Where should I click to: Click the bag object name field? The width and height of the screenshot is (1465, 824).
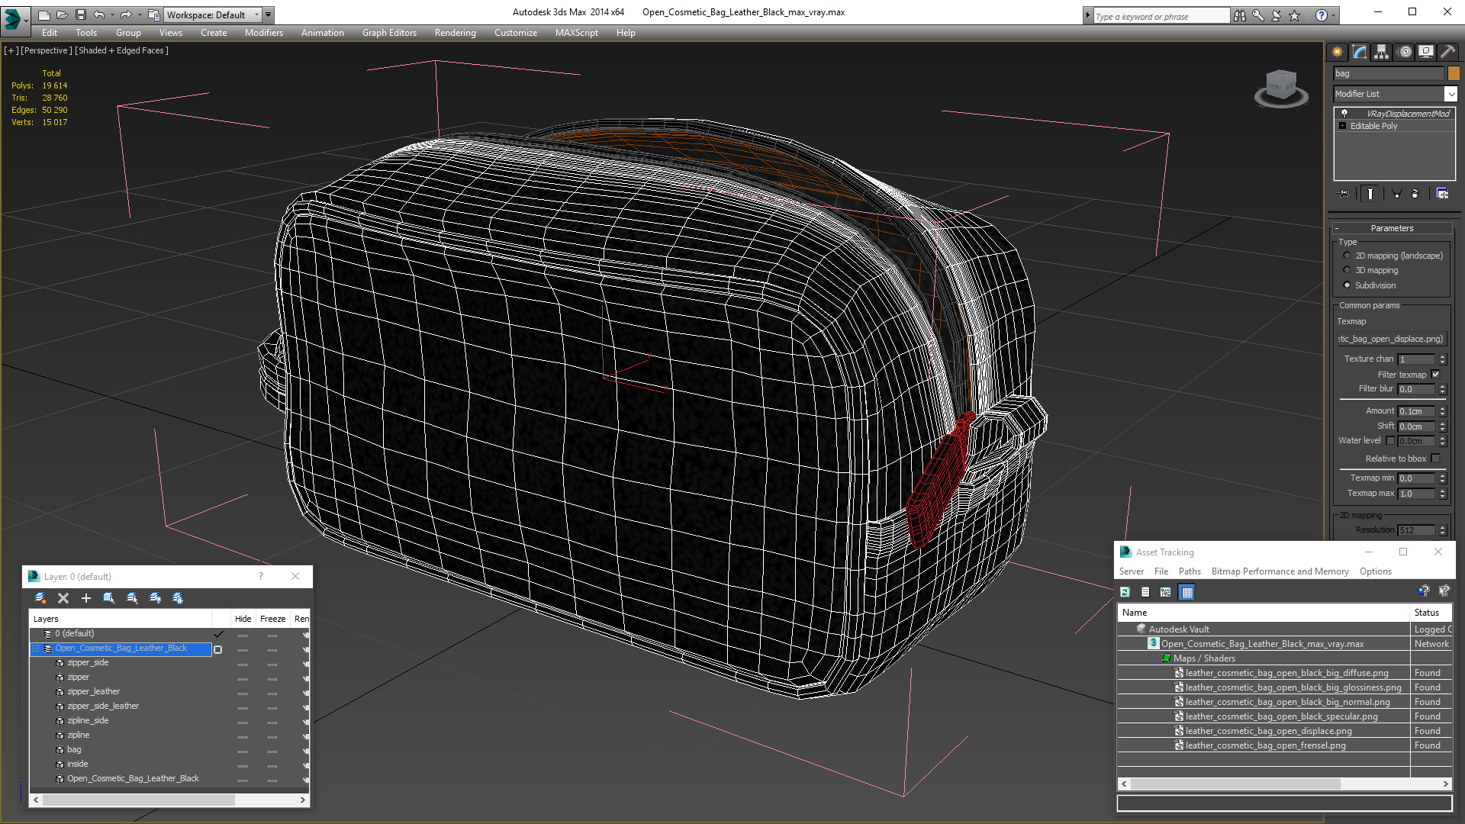[x=1388, y=73]
